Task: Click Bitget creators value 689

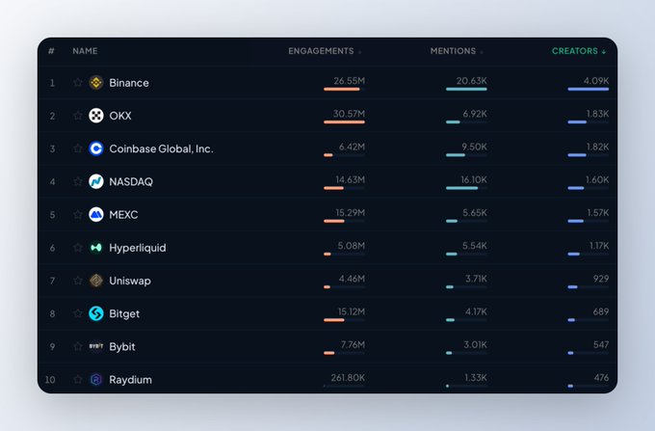Action: (601, 311)
